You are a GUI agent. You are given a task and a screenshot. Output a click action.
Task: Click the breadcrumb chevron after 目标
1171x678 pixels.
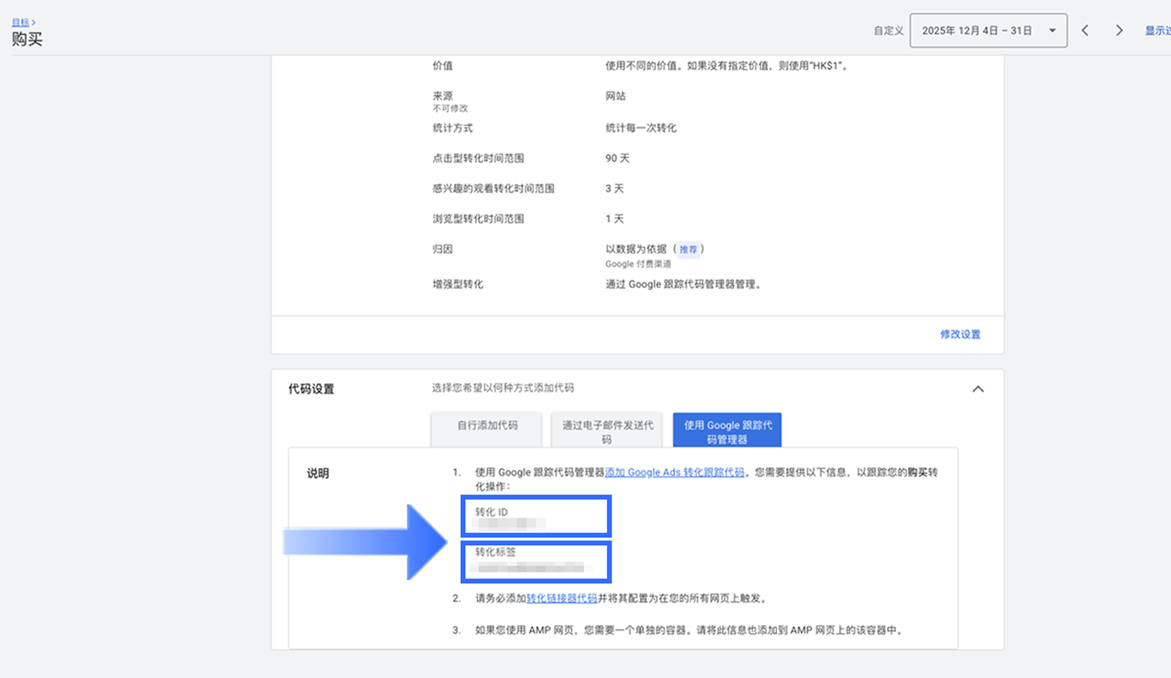(34, 22)
